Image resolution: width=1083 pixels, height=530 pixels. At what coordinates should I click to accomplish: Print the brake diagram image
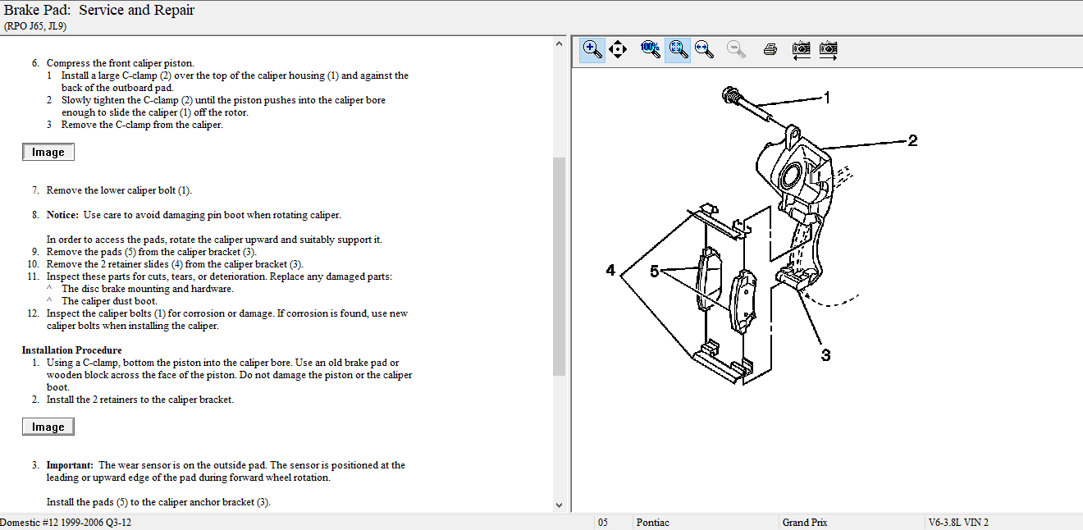click(x=770, y=49)
